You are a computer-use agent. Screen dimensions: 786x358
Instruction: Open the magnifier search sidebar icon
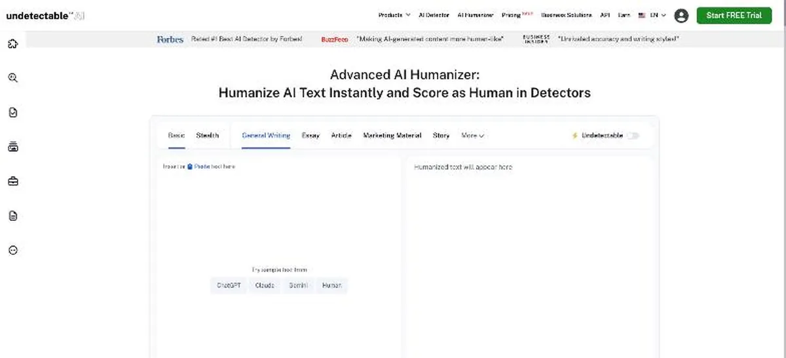(x=12, y=78)
